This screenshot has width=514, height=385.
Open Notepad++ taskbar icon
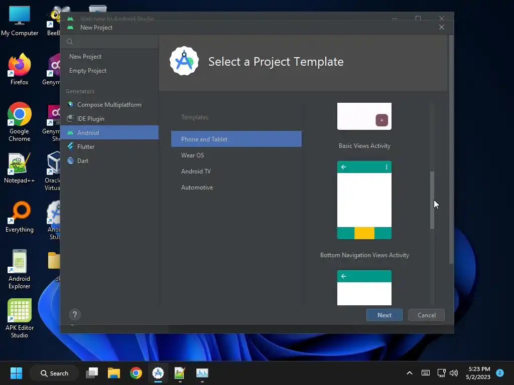coord(180,373)
